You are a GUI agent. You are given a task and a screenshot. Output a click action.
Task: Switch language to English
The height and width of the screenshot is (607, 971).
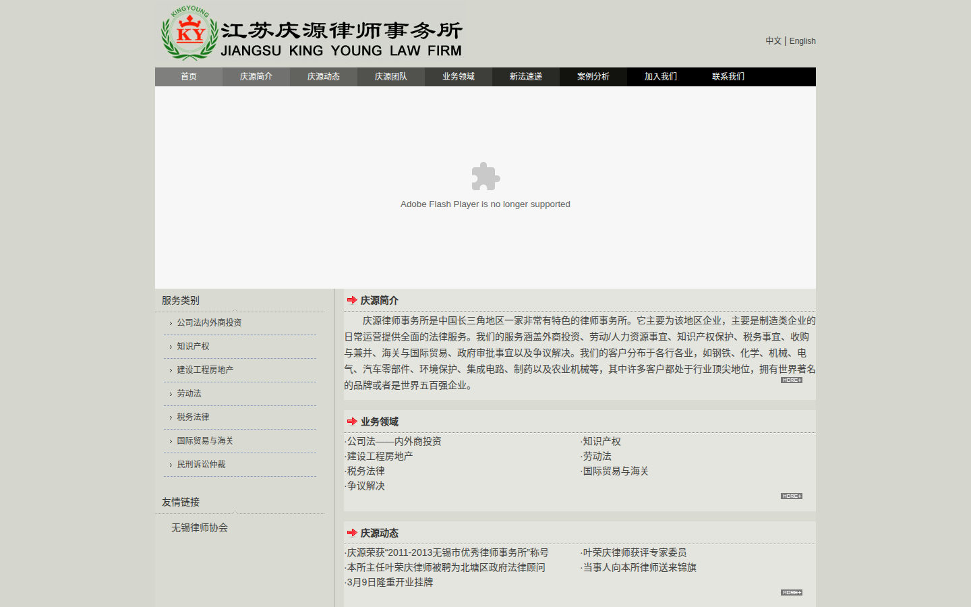tap(802, 41)
